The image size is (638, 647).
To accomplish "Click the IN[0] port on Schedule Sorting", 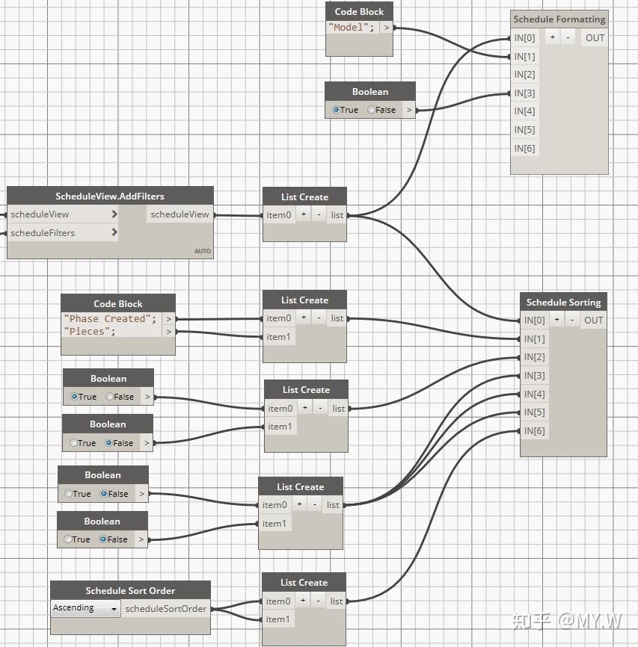I will (534, 320).
